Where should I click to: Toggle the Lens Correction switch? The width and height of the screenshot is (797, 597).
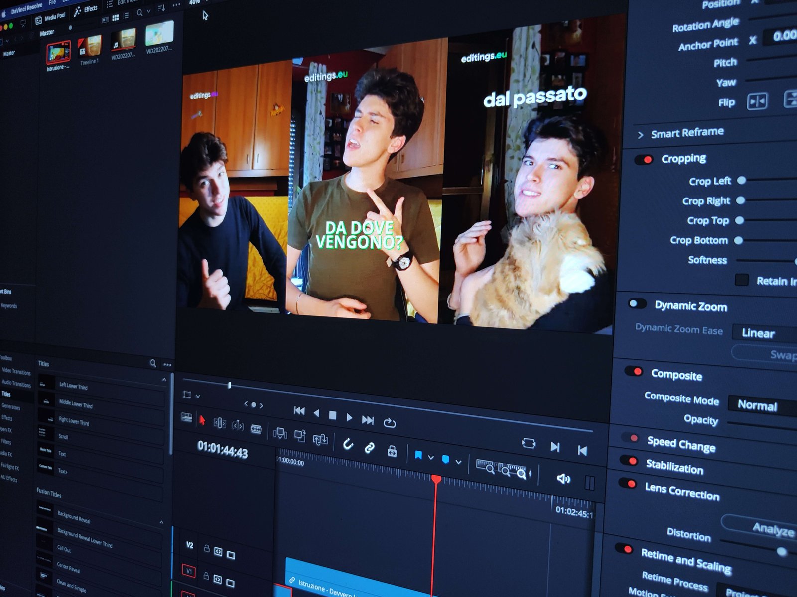[x=628, y=483]
